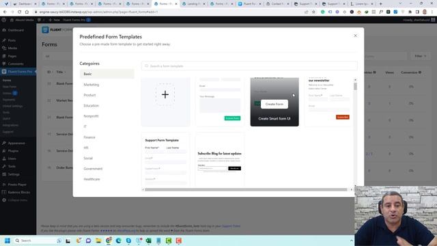Open Dashboard in the WordPress sidebar
The height and width of the screenshot is (246, 437).
click(16, 30)
